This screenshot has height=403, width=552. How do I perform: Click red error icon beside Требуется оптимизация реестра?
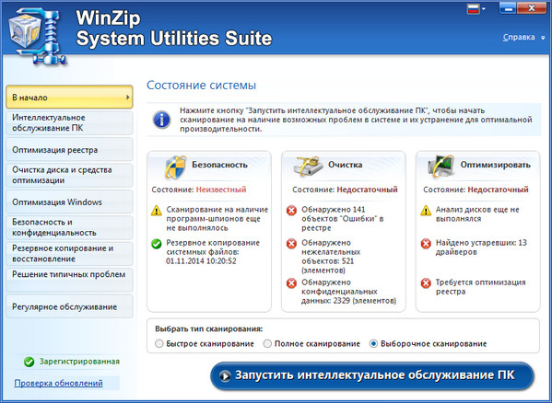click(426, 282)
